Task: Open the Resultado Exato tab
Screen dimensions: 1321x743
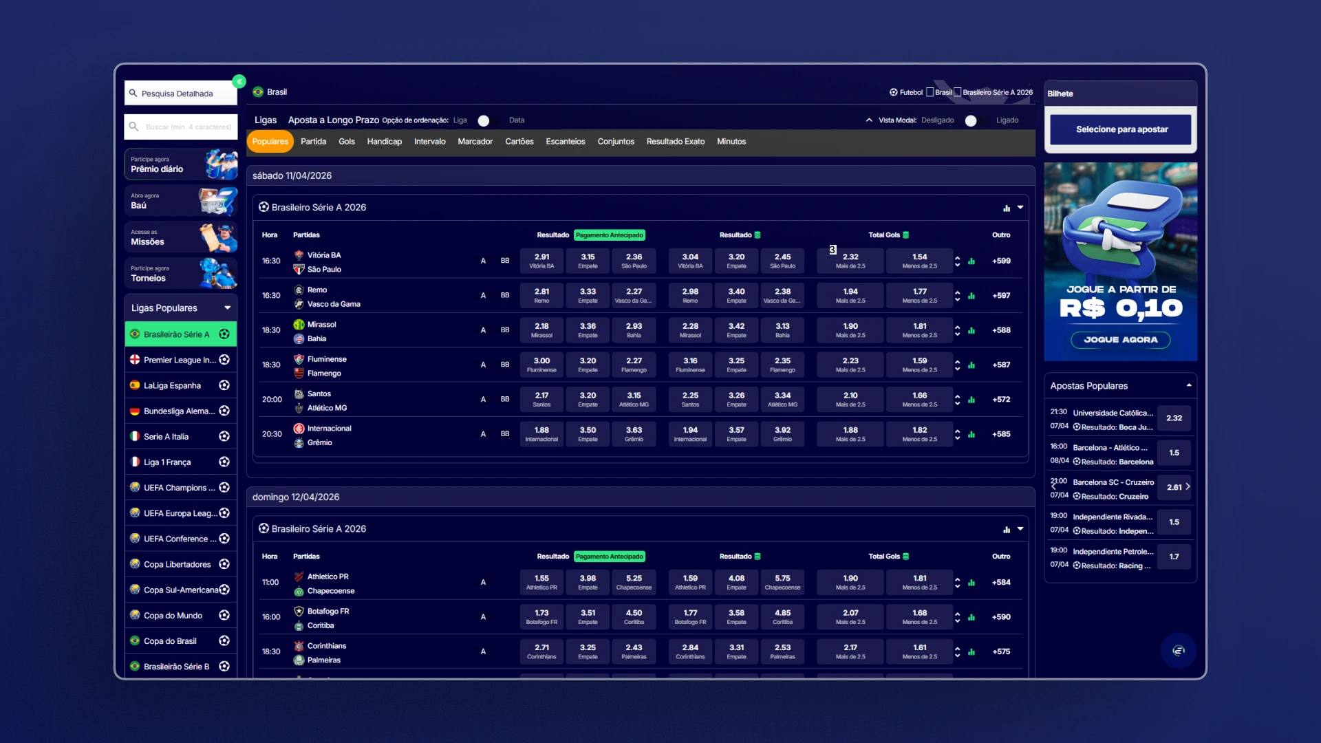Action: tap(676, 142)
